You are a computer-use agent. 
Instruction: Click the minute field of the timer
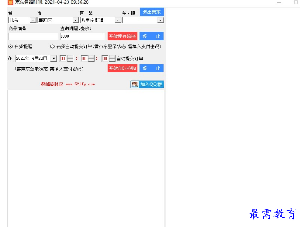click(x=84, y=58)
